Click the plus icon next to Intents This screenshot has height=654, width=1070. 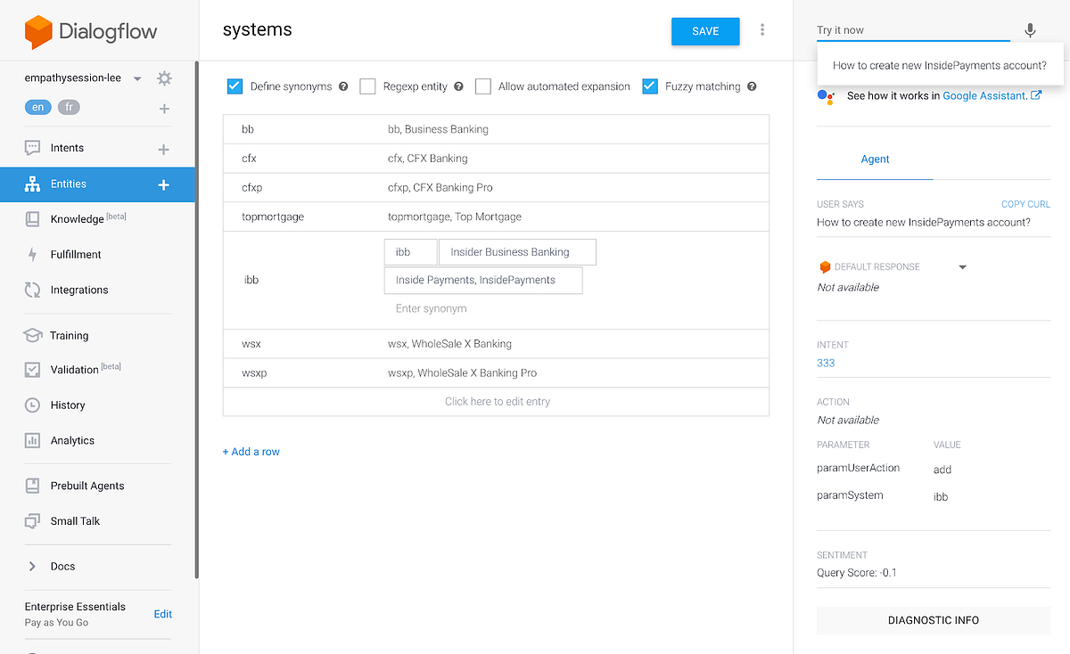tap(164, 149)
